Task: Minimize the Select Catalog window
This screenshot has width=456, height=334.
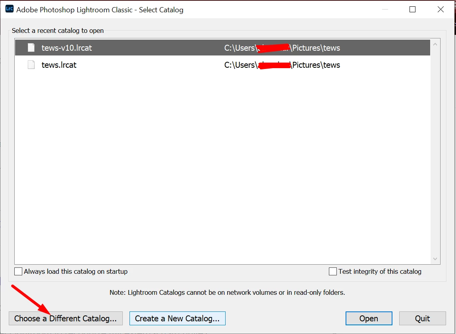Action: pyautogui.click(x=385, y=10)
